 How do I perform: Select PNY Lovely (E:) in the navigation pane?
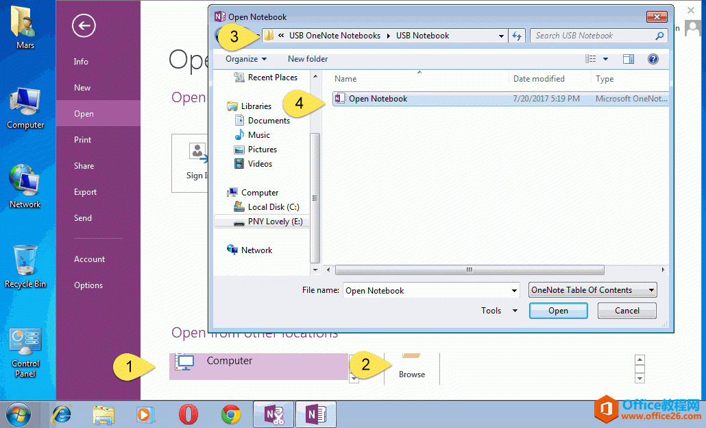point(274,221)
